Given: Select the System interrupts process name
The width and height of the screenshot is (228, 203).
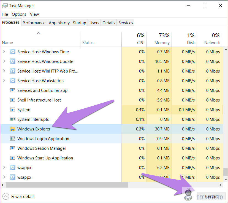Looking at the screenshot, I should (x=33, y=119).
